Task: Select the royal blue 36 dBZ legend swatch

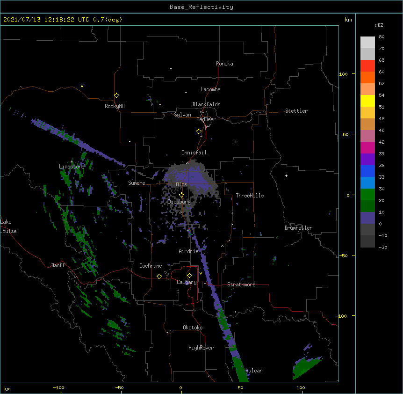Action: pyautogui.click(x=367, y=171)
